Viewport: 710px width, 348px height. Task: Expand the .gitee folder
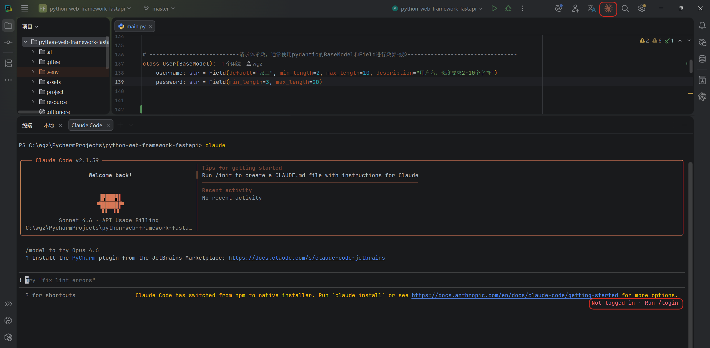[33, 62]
